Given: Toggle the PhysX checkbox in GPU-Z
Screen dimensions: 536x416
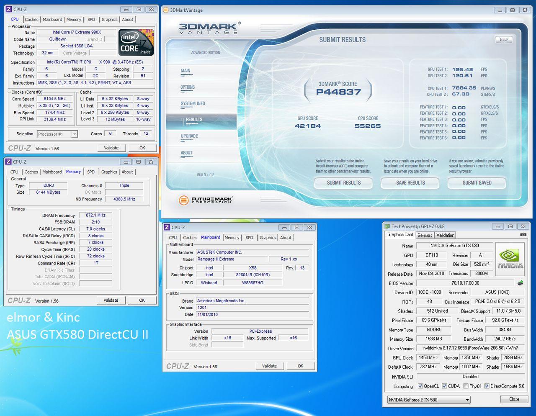Looking at the screenshot, I should (466, 386).
